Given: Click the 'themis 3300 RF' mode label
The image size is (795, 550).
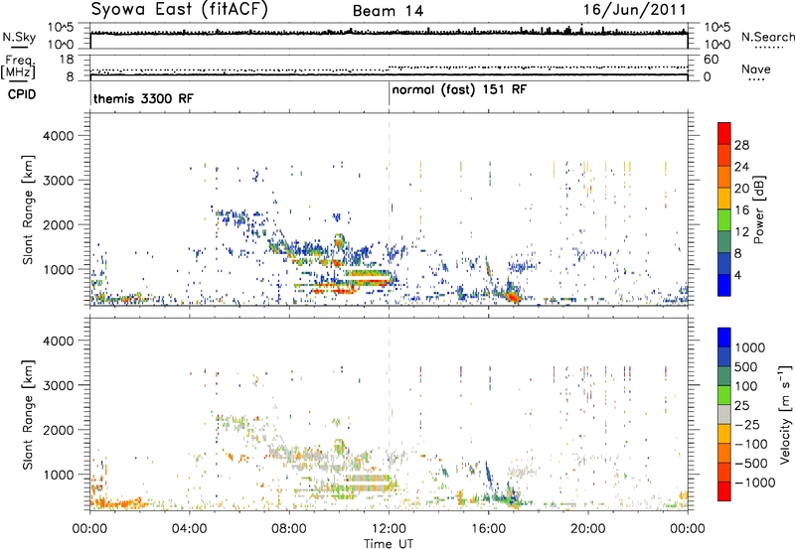Looking at the screenshot, I should tap(143, 98).
